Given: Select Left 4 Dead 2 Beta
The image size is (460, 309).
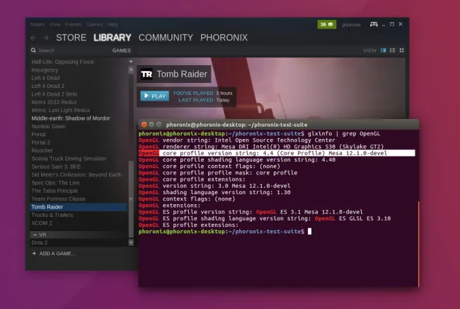Looking at the screenshot, I should pos(54,94).
